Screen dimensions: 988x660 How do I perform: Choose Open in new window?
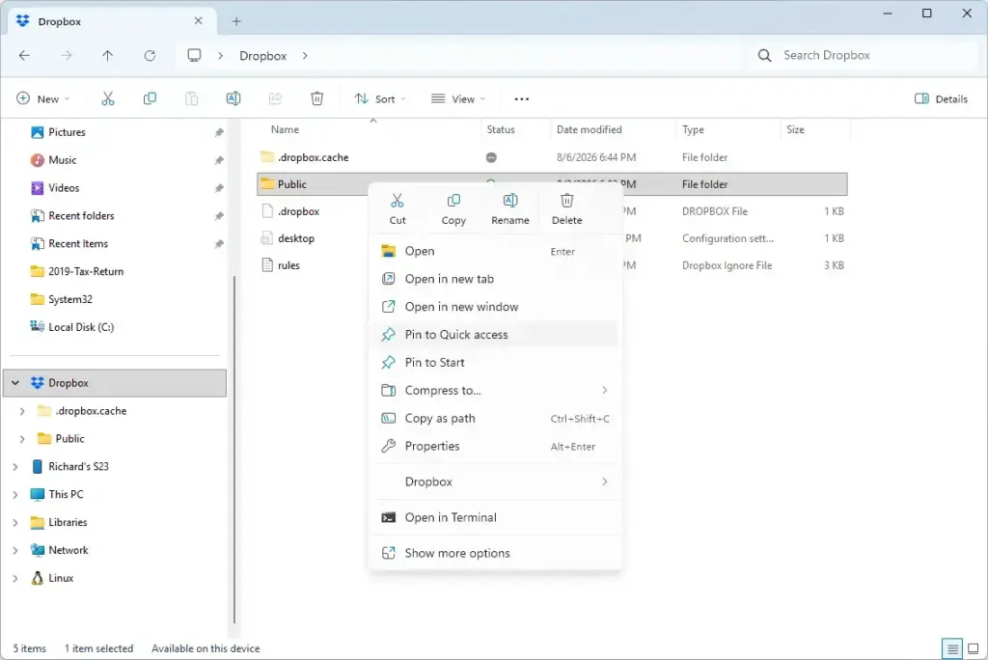[x=495, y=307]
